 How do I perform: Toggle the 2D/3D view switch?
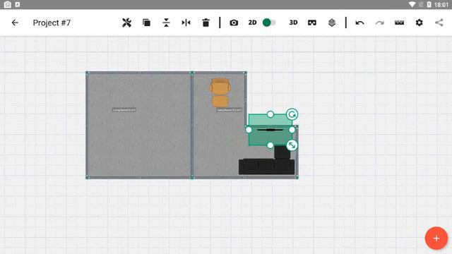coord(269,23)
